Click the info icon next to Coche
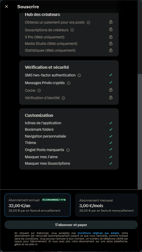The height and width of the screenshot is (252, 142). point(39,91)
